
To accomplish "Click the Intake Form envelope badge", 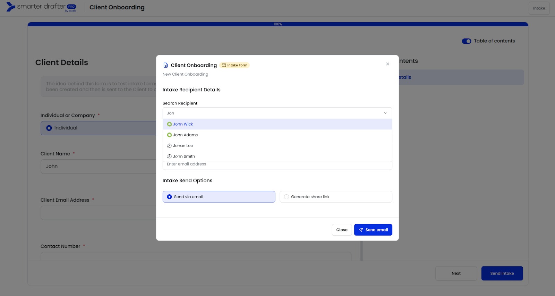I will click(x=234, y=65).
